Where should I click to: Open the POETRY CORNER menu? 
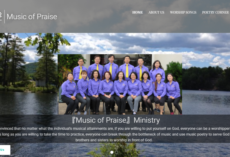(x=215, y=12)
